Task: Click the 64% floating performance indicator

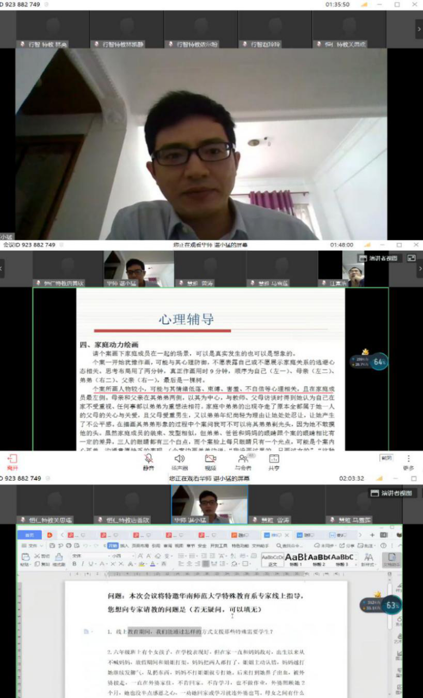Action: (x=379, y=361)
